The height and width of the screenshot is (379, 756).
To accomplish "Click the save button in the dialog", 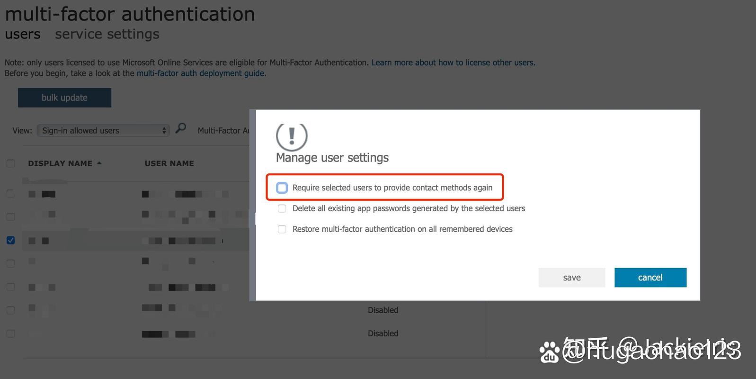I will (572, 278).
